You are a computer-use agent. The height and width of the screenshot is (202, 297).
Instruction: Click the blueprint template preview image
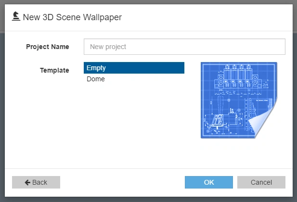239,100
